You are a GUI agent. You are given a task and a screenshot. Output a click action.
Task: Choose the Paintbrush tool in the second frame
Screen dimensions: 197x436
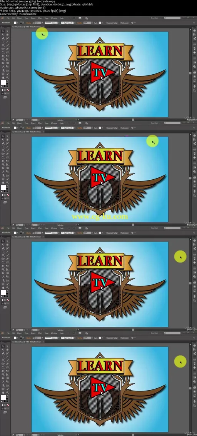click(x=7, y=150)
